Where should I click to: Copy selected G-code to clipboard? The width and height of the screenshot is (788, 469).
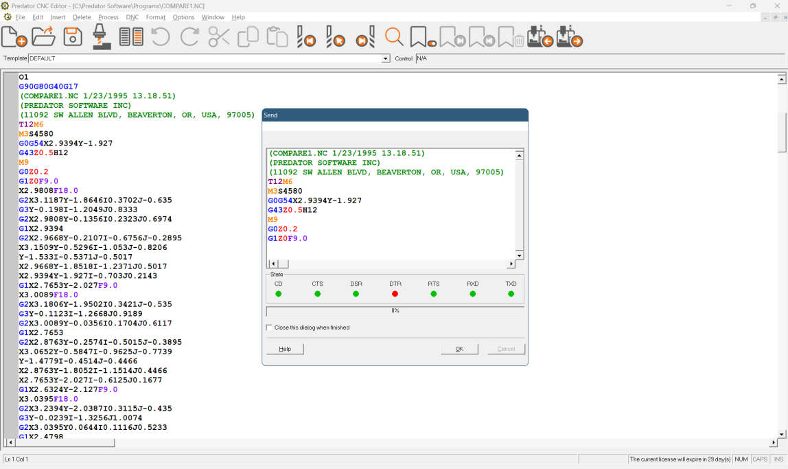coord(247,37)
